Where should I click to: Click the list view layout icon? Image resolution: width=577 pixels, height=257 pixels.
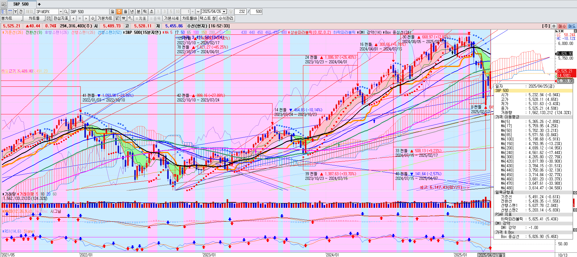pyautogui.click(x=10, y=11)
